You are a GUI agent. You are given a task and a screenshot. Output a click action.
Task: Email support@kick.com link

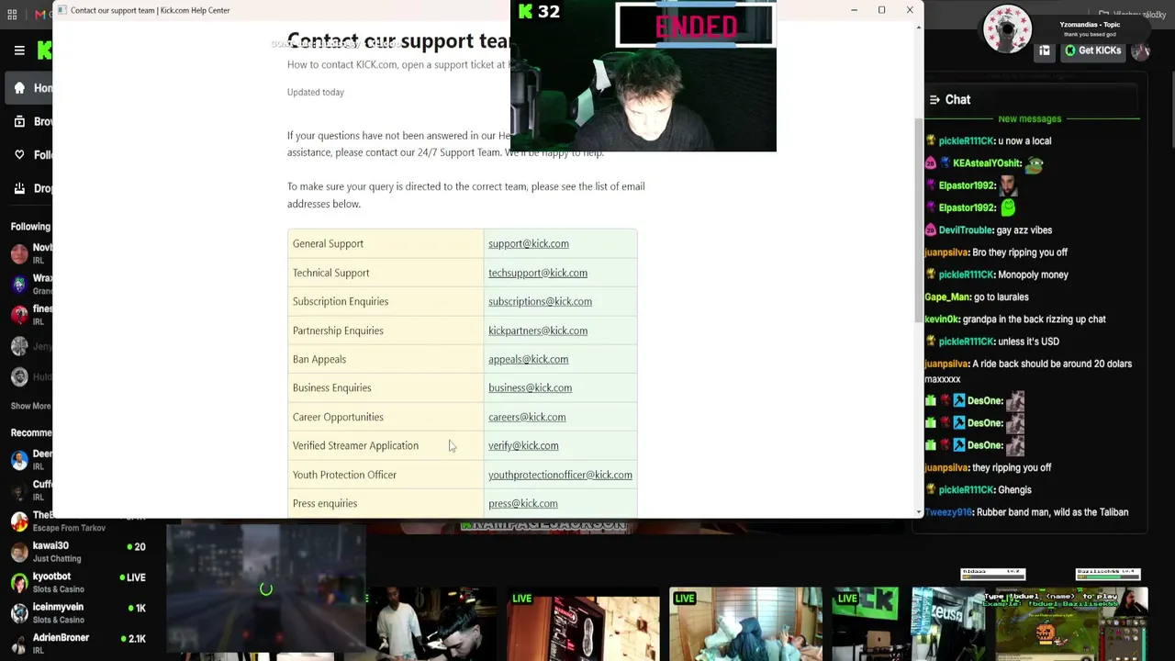[529, 243]
